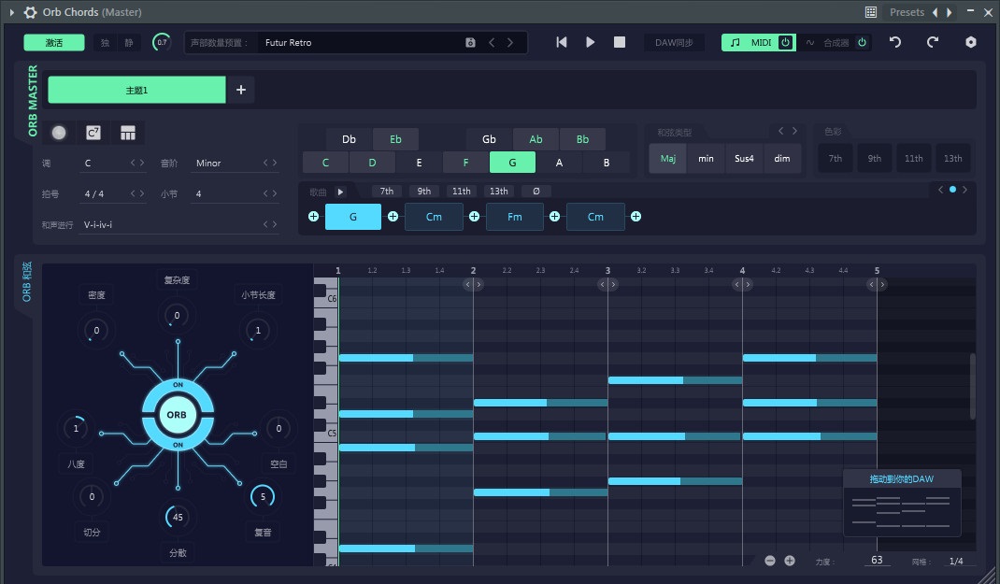Toggle the 激活 activate switch

(53, 42)
